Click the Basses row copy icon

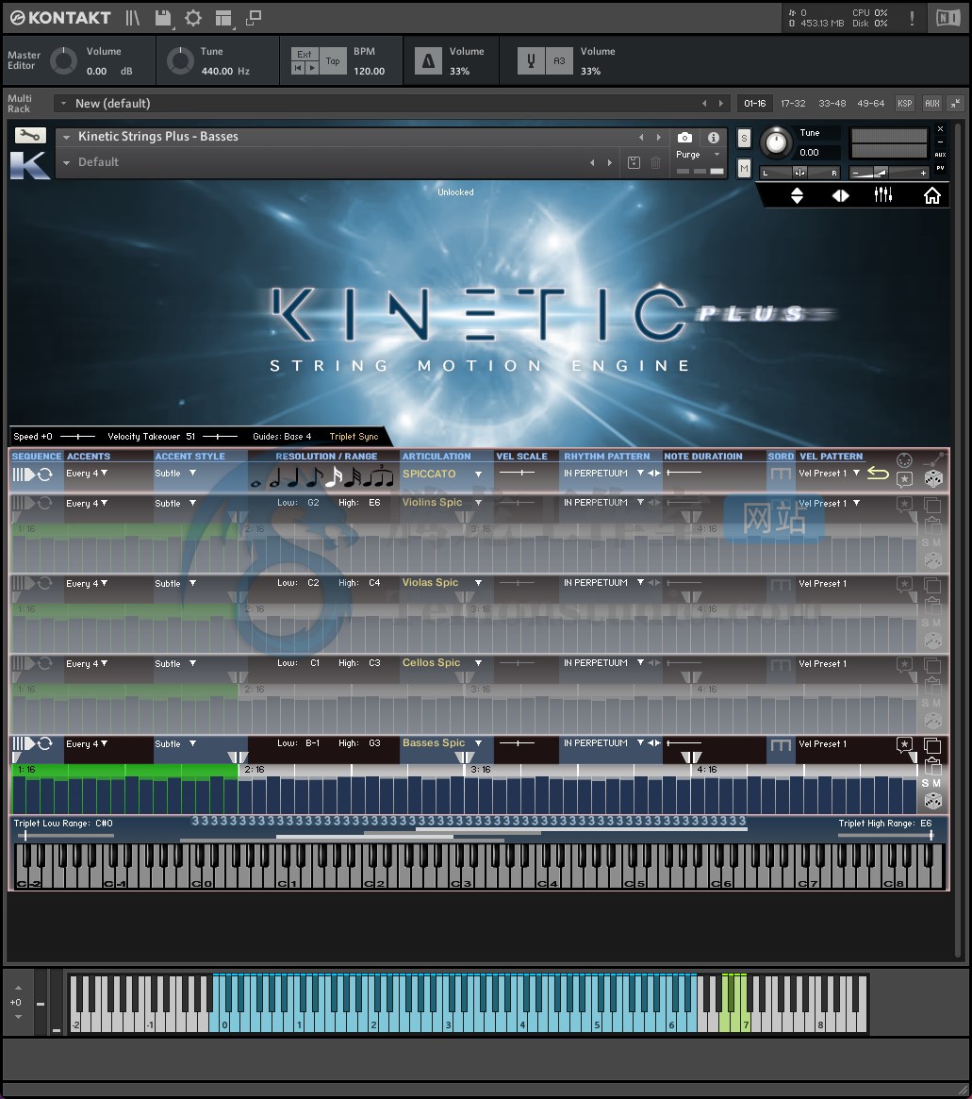(932, 745)
